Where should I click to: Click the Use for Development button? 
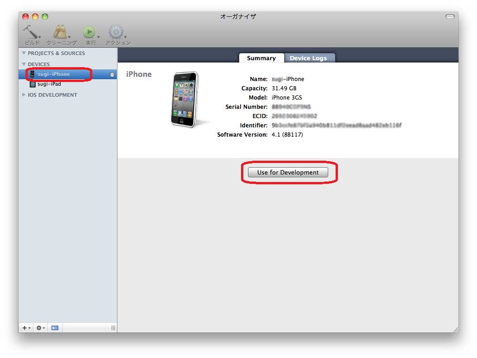288,172
